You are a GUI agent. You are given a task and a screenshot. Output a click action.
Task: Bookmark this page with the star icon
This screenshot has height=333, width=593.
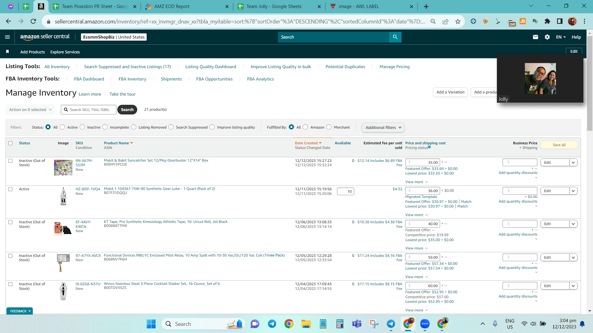(458, 21)
